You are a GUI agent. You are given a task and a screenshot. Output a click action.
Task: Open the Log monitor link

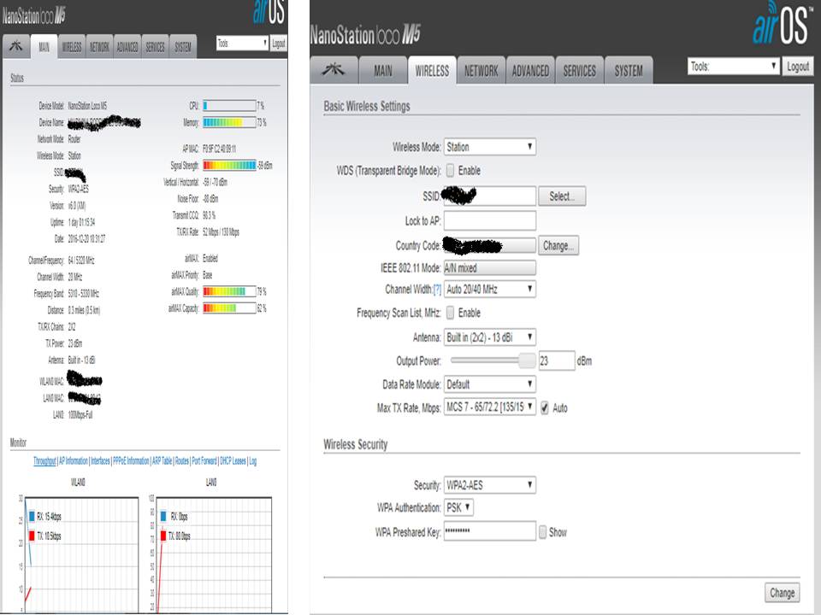tap(253, 460)
